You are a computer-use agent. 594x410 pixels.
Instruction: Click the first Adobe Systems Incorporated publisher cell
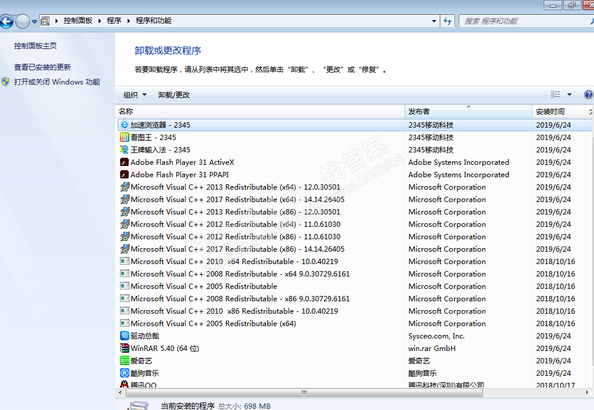459,162
